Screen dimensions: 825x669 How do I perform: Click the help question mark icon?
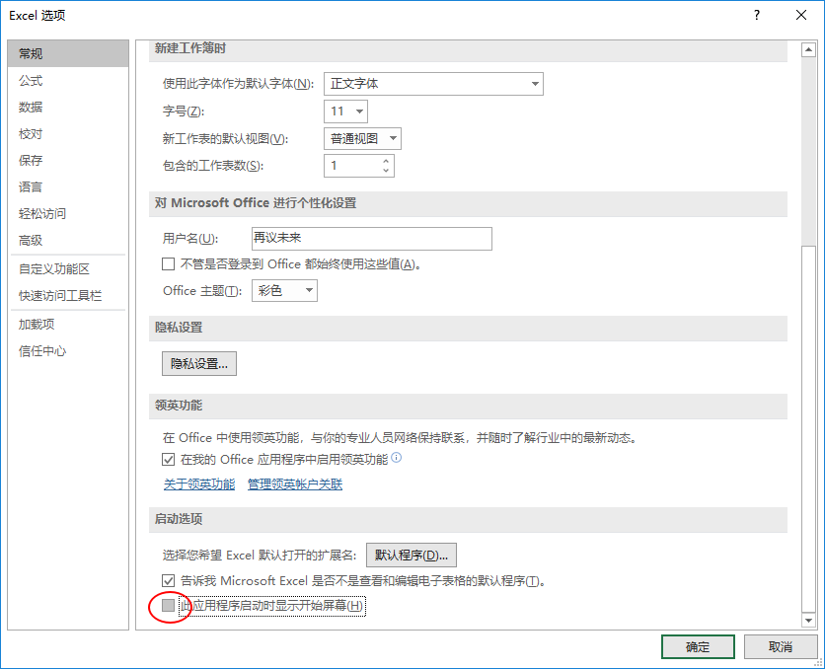tap(757, 15)
